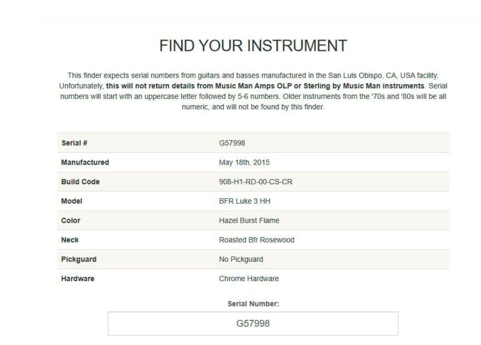481x345 pixels.
Task: Click the manufactured date May 18th, 2015
Action: point(244,162)
